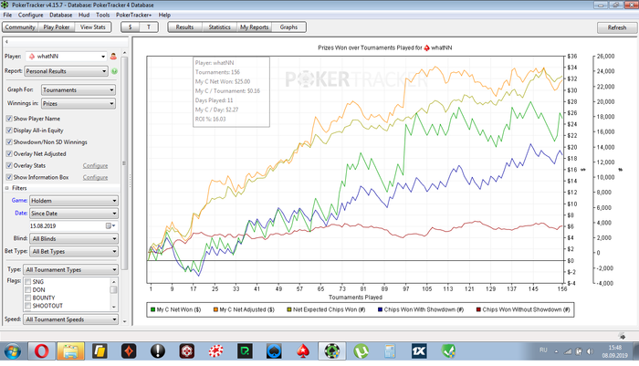Toggle Overlay Net Adjusted checkbox
The image size is (639, 366).
coord(9,153)
